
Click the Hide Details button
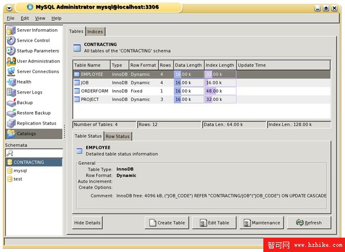(87, 223)
